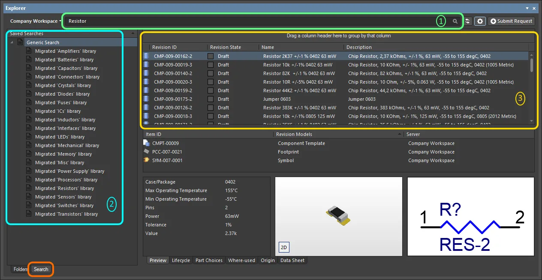Image resolution: width=542 pixels, height=280 pixels.
Task: Click the search magnifier icon
Action: coord(455,21)
